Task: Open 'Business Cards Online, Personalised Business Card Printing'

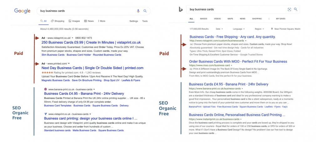Action: [237, 115]
